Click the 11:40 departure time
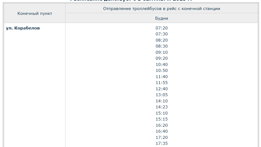 coord(161,77)
